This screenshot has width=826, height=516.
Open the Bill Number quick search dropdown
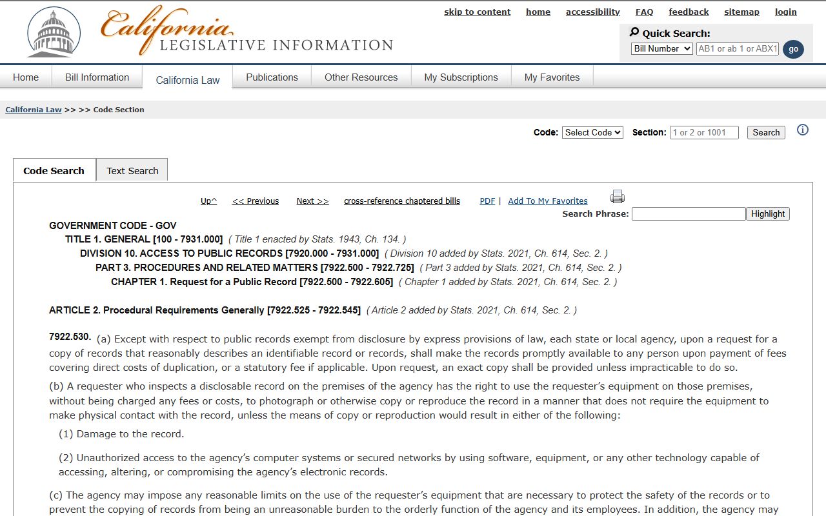(x=662, y=49)
